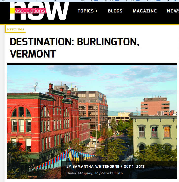Open the BLOGS navigation item
This screenshot has width=179, height=182.
[x=115, y=11]
